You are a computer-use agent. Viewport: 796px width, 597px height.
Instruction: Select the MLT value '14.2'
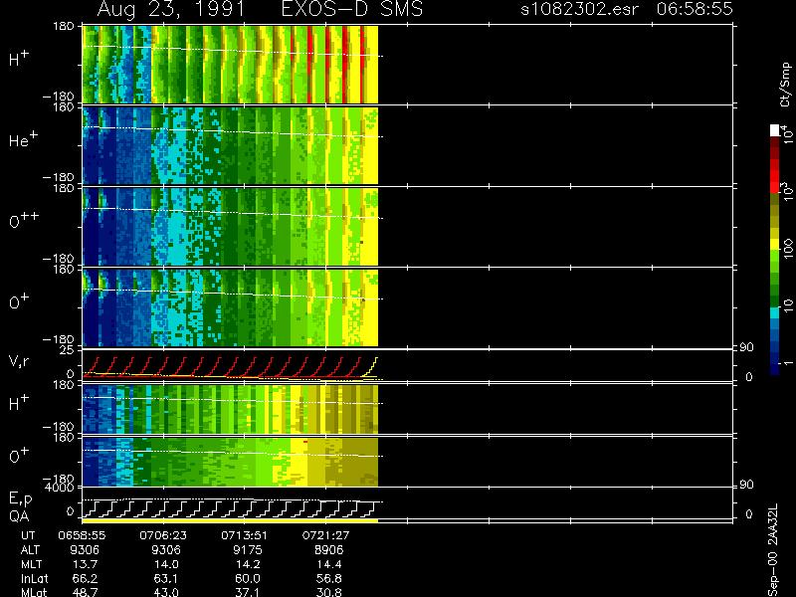[249, 564]
